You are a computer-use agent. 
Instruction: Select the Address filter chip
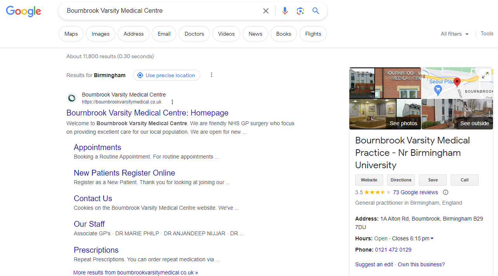(134, 34)
